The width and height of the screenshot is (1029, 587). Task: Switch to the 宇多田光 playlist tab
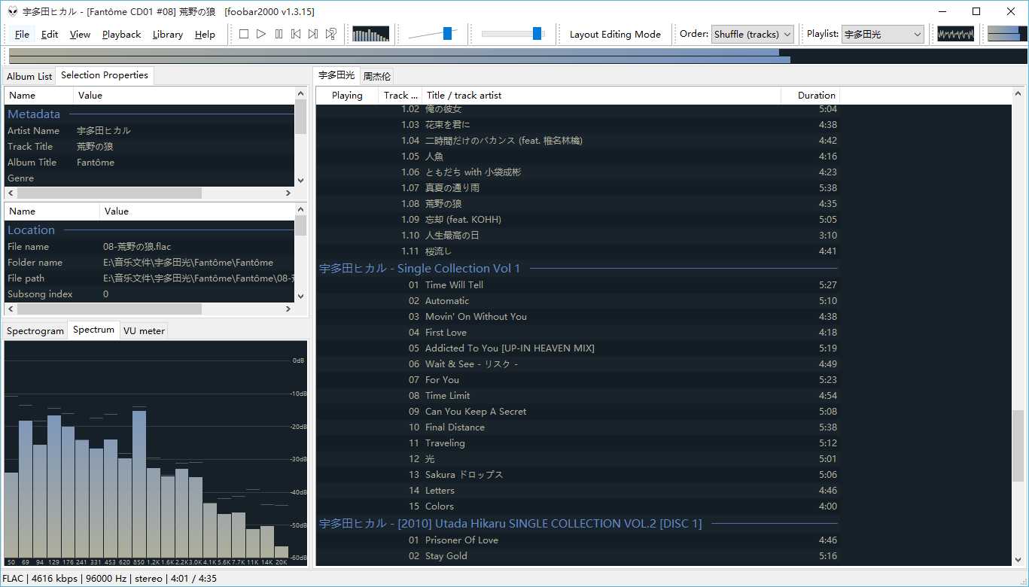336,75
